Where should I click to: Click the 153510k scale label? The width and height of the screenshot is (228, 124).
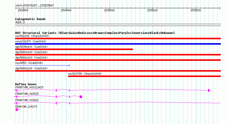[x=152, y=11]
